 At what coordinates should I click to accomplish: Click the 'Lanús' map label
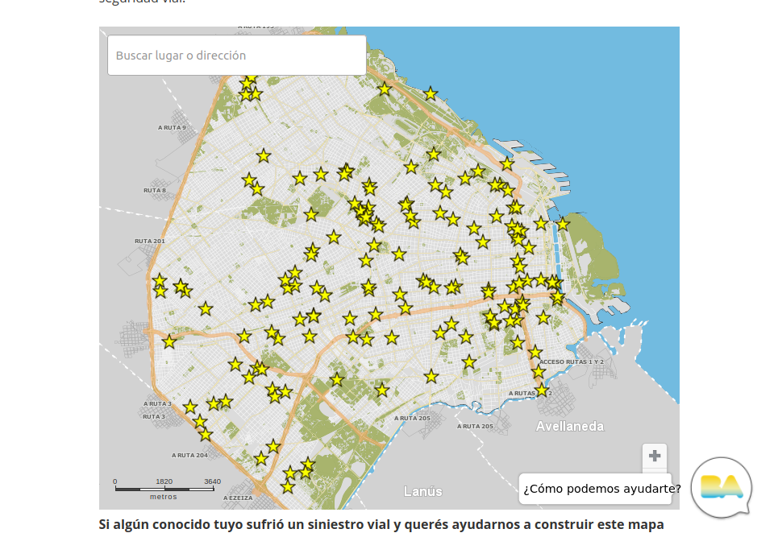422,491
